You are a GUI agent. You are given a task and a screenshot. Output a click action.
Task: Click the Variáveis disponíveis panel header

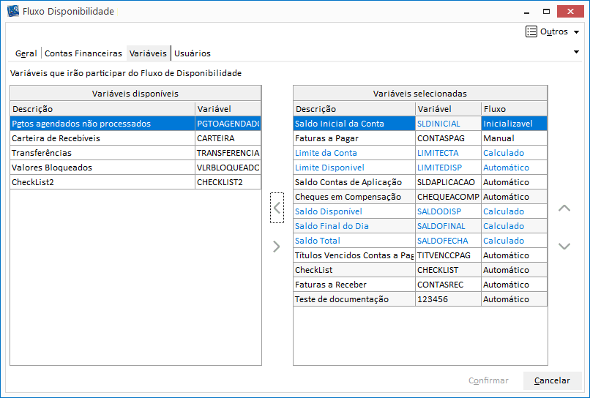pos(135,94)
